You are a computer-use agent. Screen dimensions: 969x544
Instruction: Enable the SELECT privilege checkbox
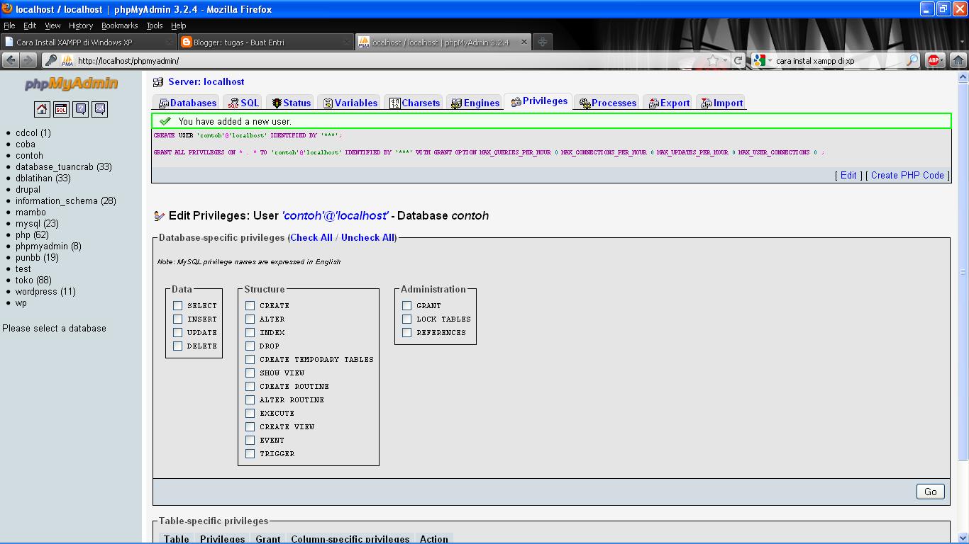pyautogui.click(x=177, y=305)
